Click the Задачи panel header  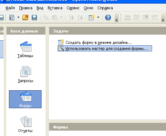[x=107, y=31]
